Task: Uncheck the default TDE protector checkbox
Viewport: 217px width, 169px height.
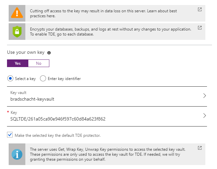Action: click(10, 135)
